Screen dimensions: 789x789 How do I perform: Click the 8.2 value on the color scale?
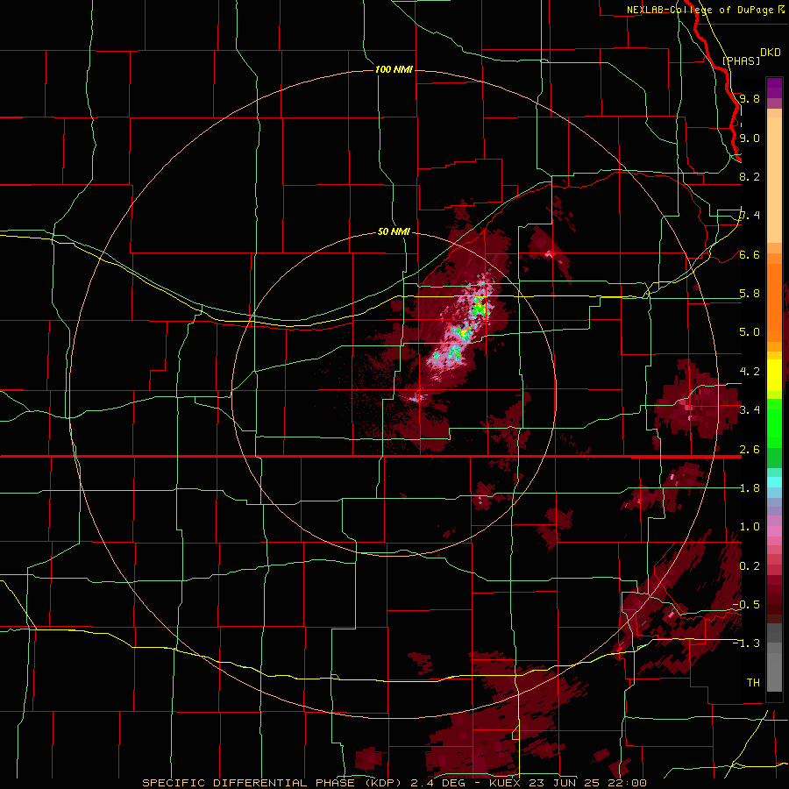750,176
